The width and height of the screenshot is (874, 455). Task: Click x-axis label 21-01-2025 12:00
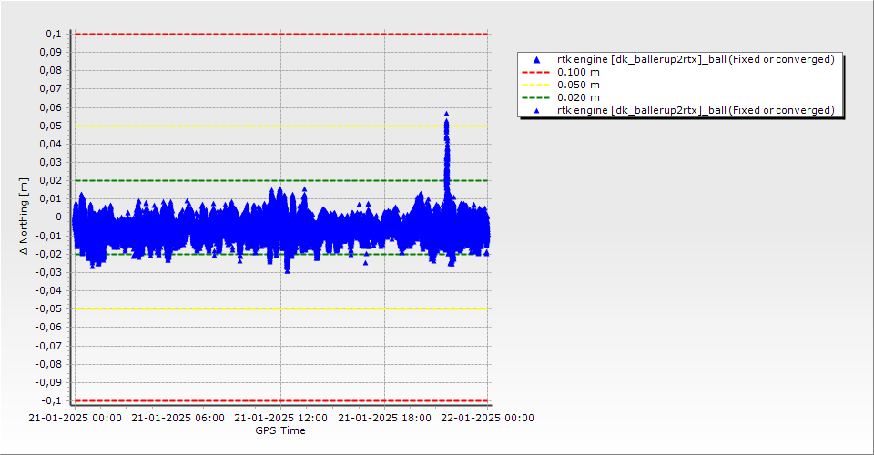coord(281,418)
